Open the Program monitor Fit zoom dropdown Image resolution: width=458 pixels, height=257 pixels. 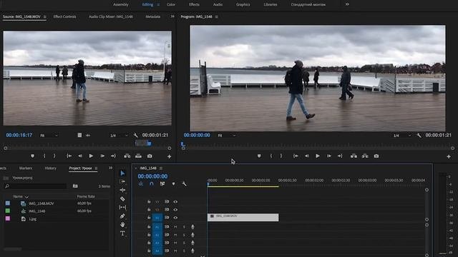[227, 136]
